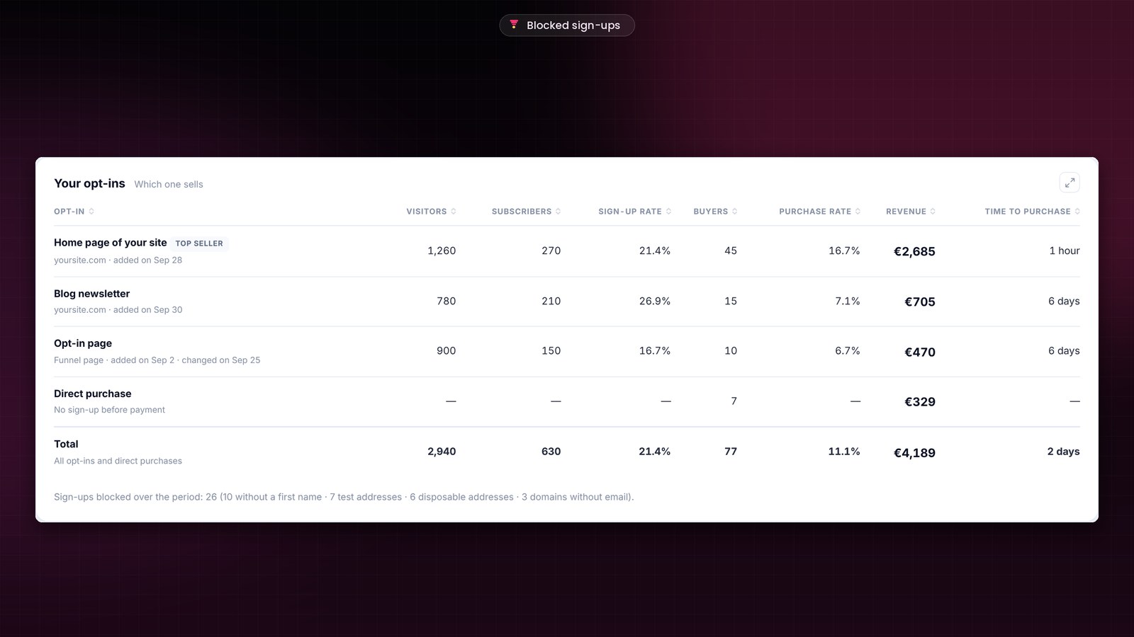Click the Your opt-ins heading
1134x637 pixels.
(89, 183)
